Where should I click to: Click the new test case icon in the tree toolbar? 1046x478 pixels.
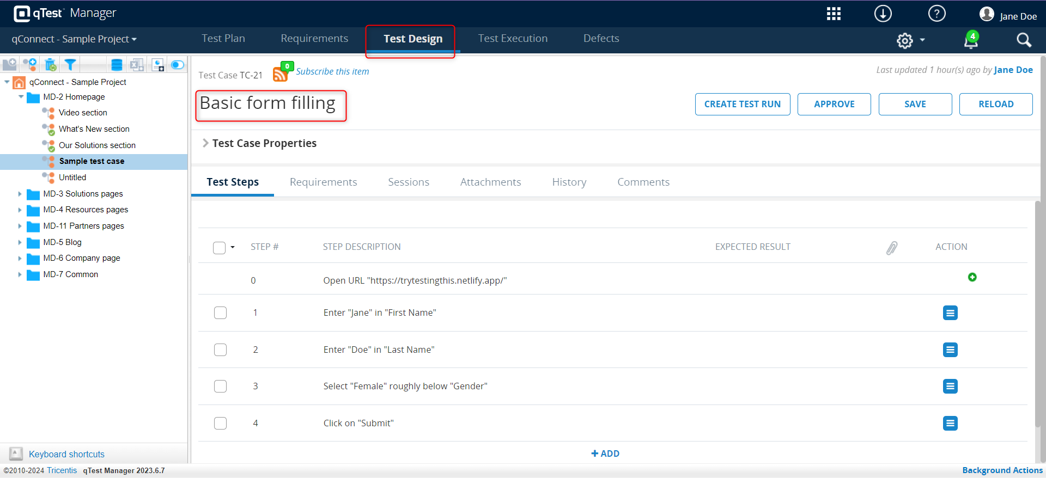click(x=30, y=65)
